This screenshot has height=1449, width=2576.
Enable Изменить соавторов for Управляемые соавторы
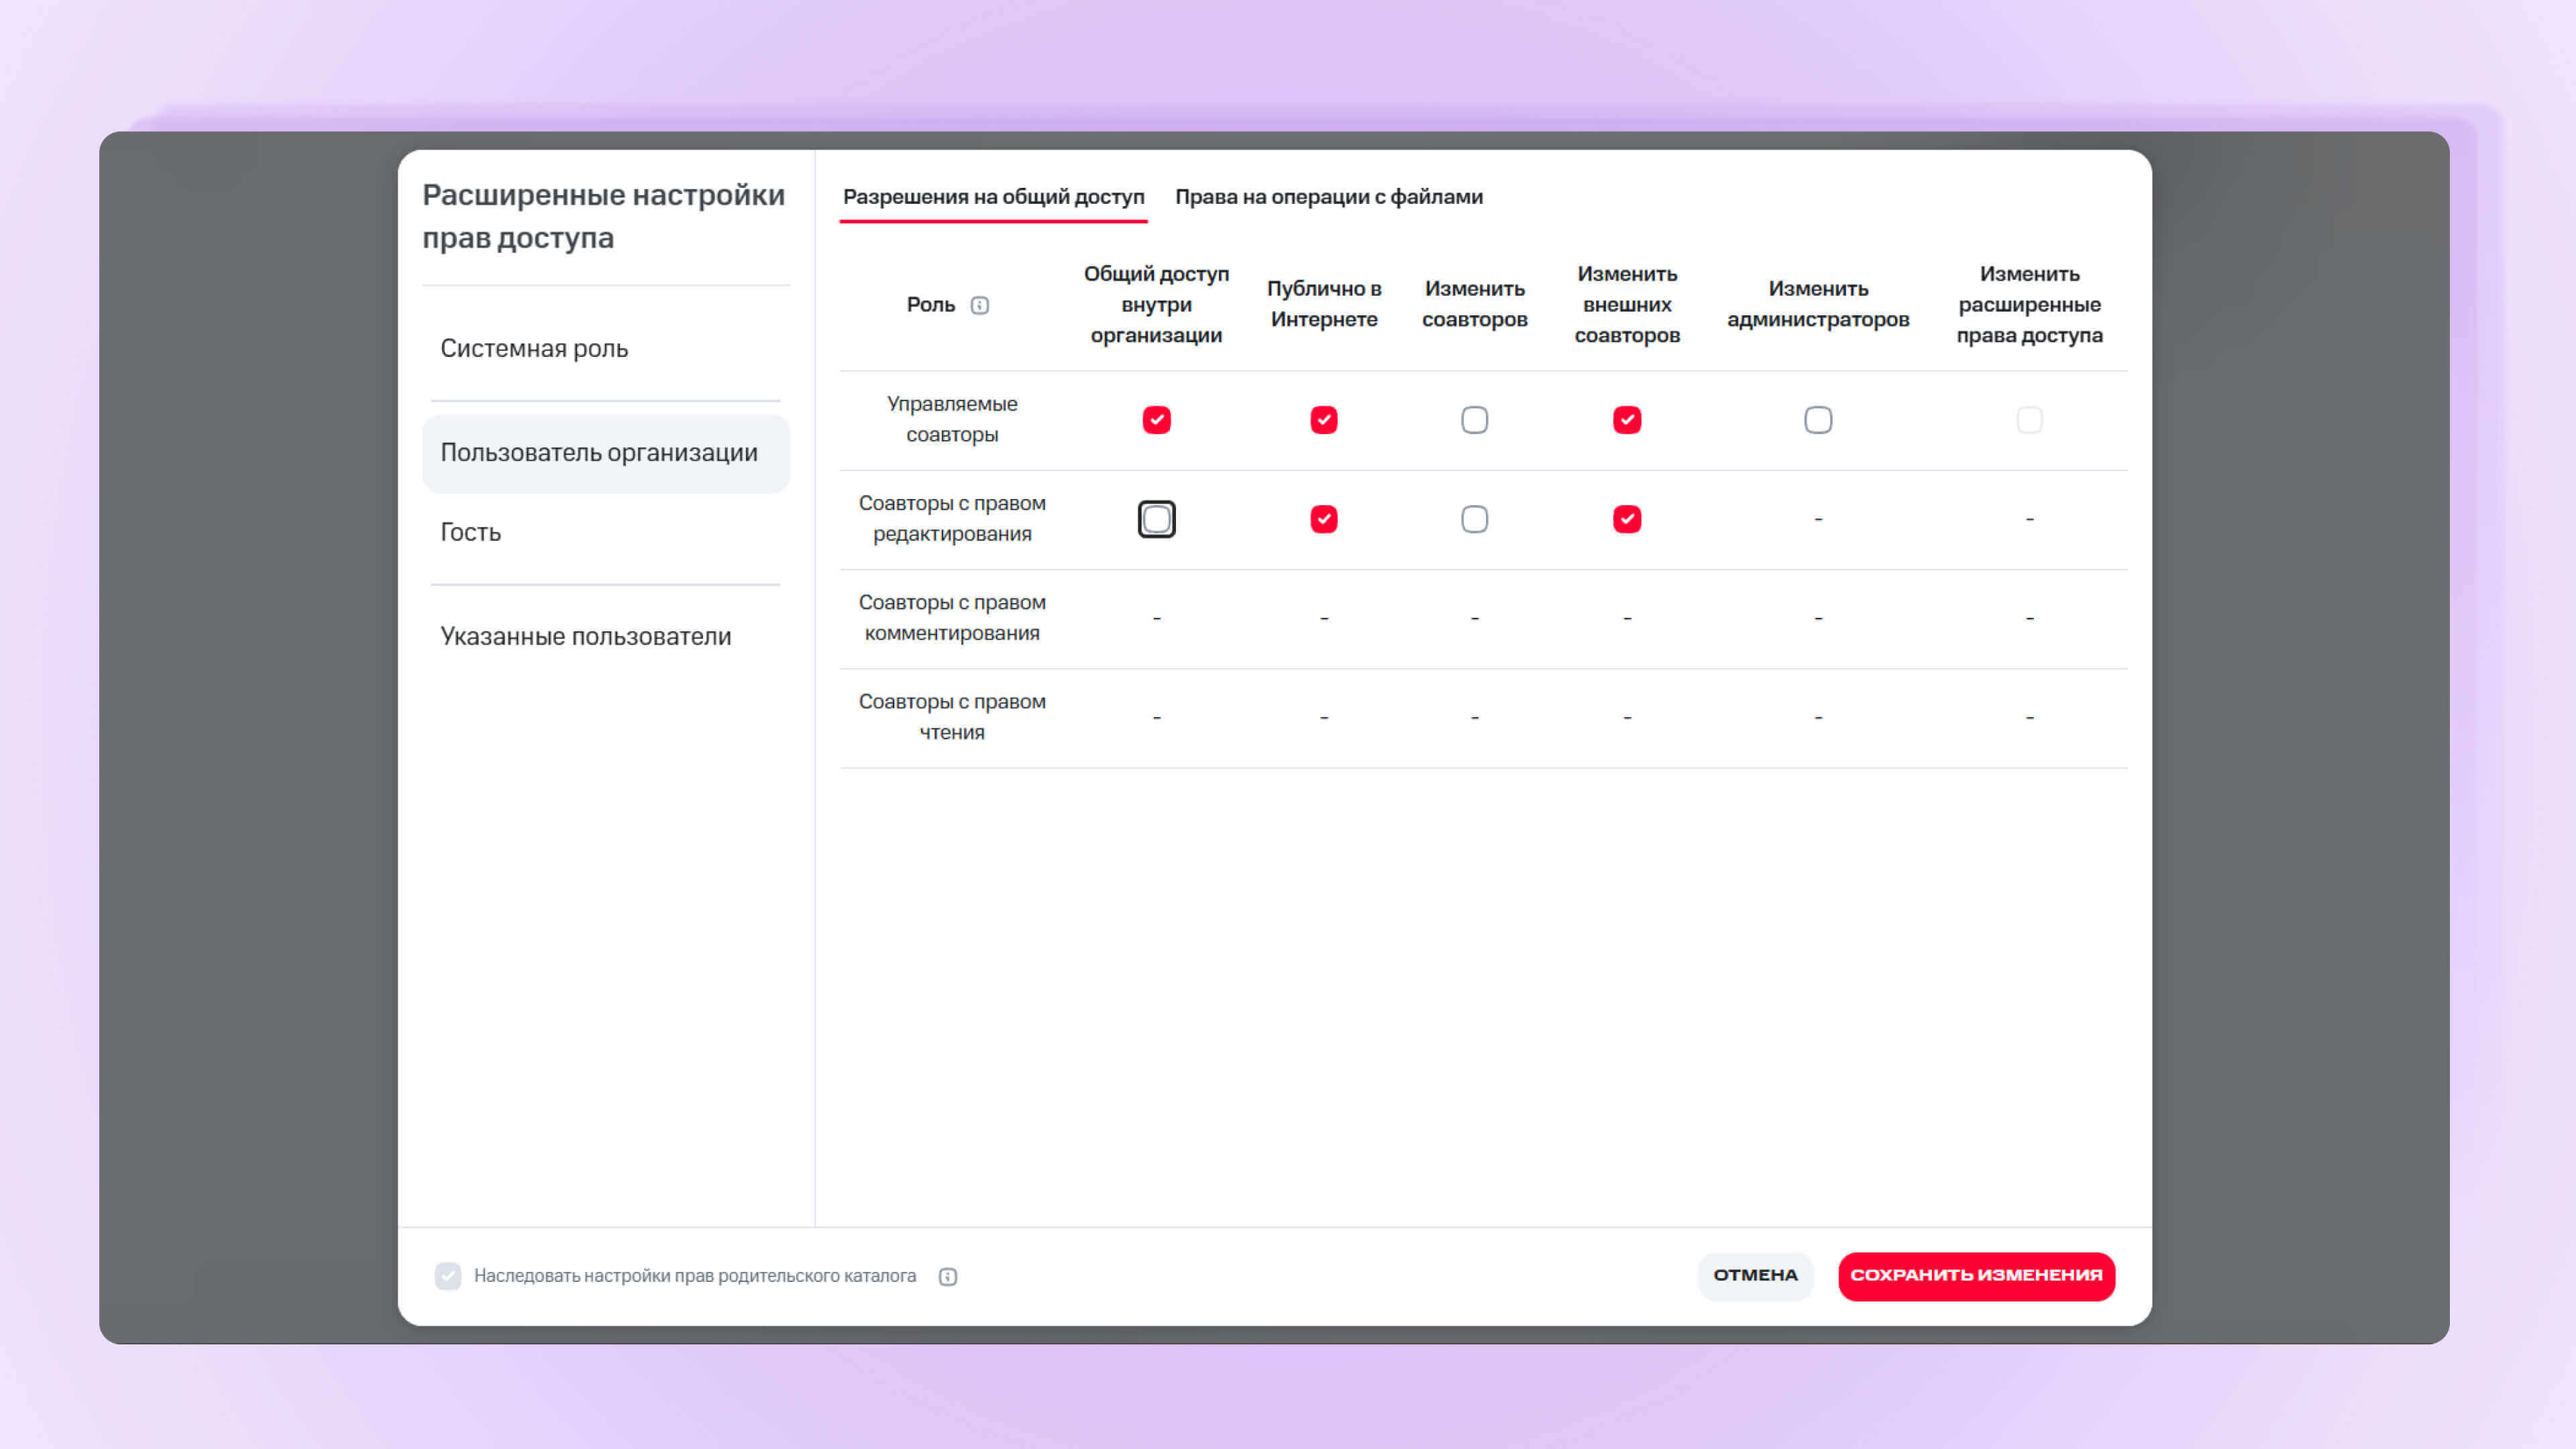coord(1475,420)
